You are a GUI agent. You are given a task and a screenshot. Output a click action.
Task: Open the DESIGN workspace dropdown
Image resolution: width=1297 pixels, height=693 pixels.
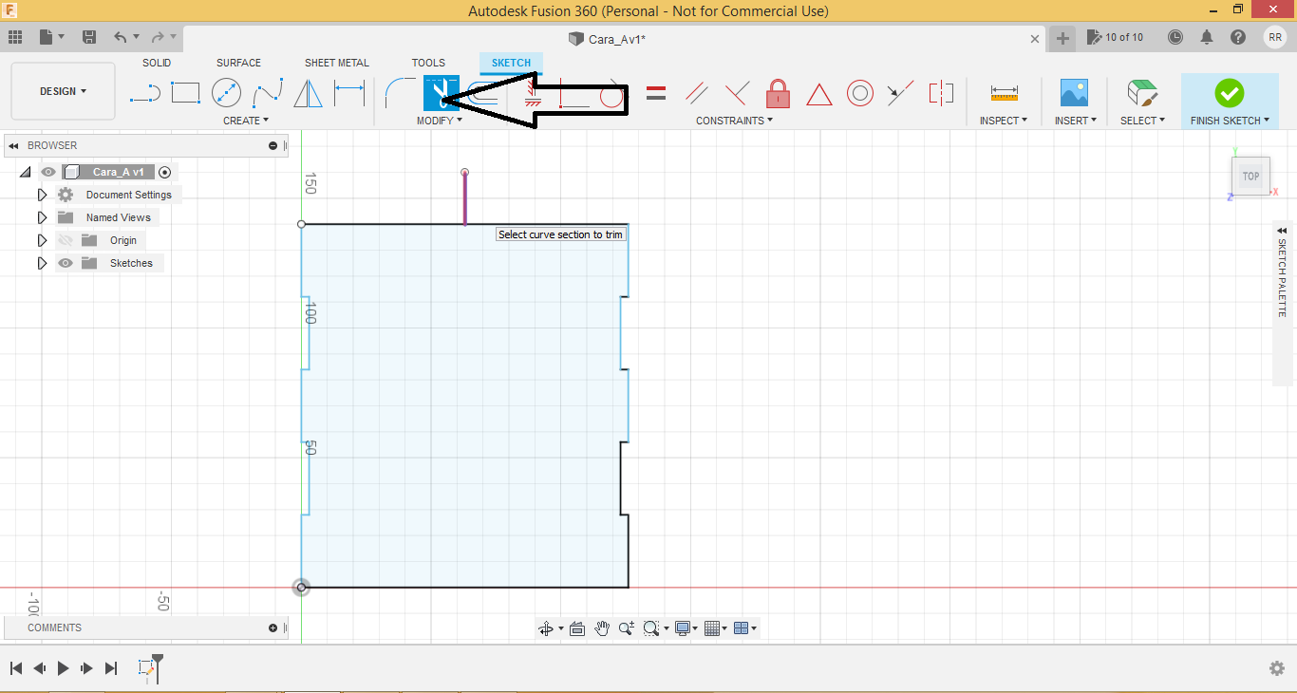[x=63, y=91]
